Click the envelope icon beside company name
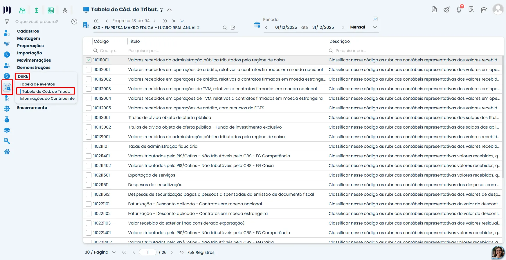This screenshot has height=260, width=506. [x=233, y=28]
